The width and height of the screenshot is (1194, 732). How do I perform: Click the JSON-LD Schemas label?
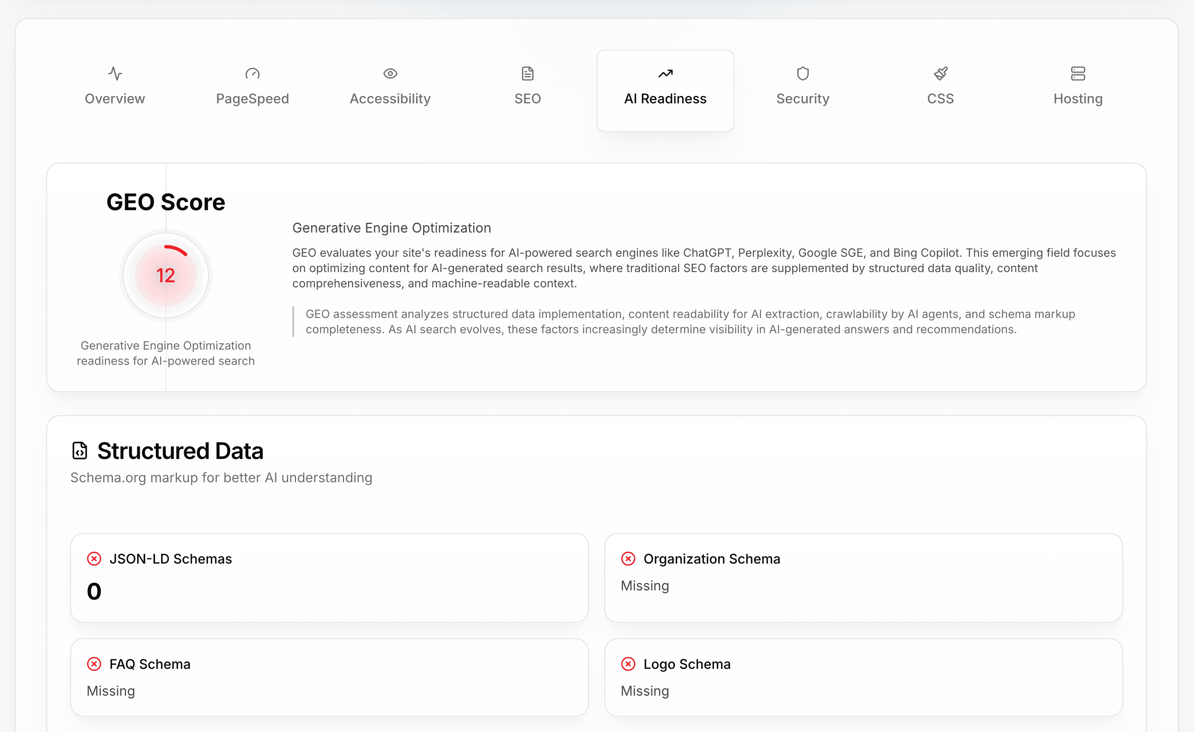click(x=171, y=559)
